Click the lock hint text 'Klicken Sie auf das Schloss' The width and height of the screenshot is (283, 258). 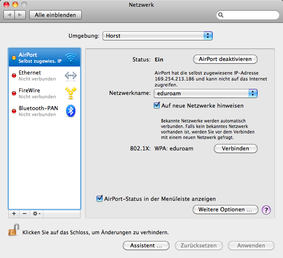56,233
